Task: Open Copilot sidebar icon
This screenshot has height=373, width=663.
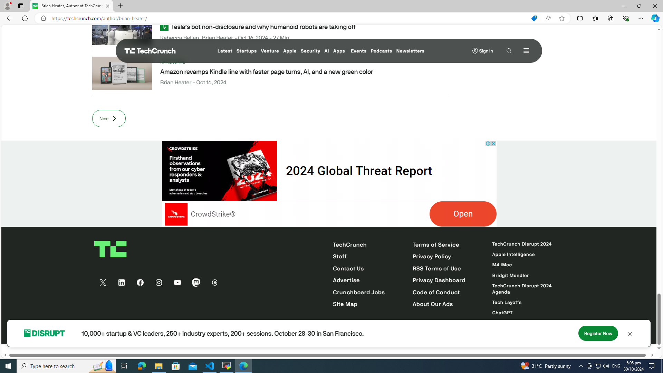Action: [x=655, y=18]
